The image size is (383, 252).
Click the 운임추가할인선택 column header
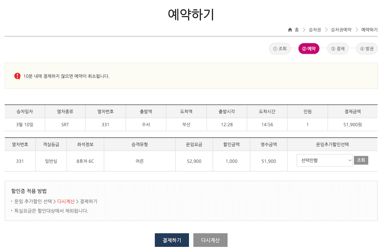coord(332,144)
